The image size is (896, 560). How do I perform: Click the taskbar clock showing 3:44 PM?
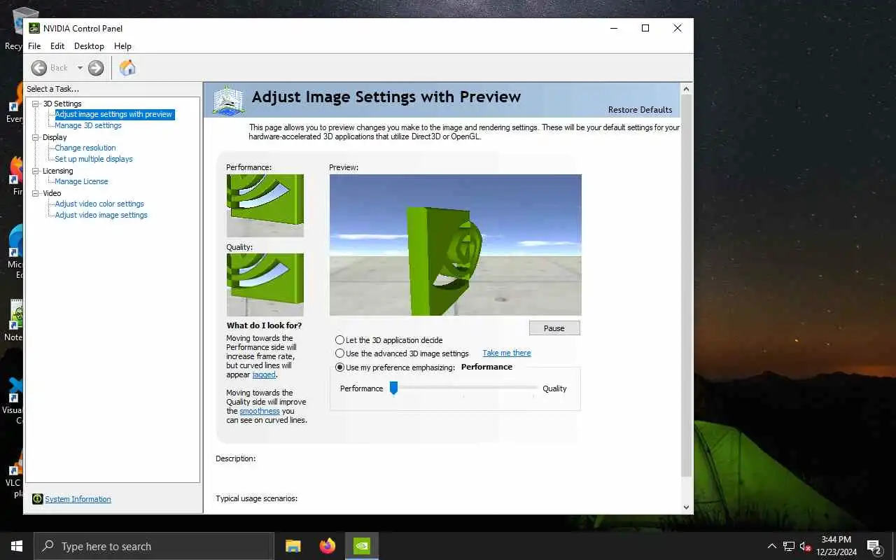pyautogui.click(x=836, y=546)
